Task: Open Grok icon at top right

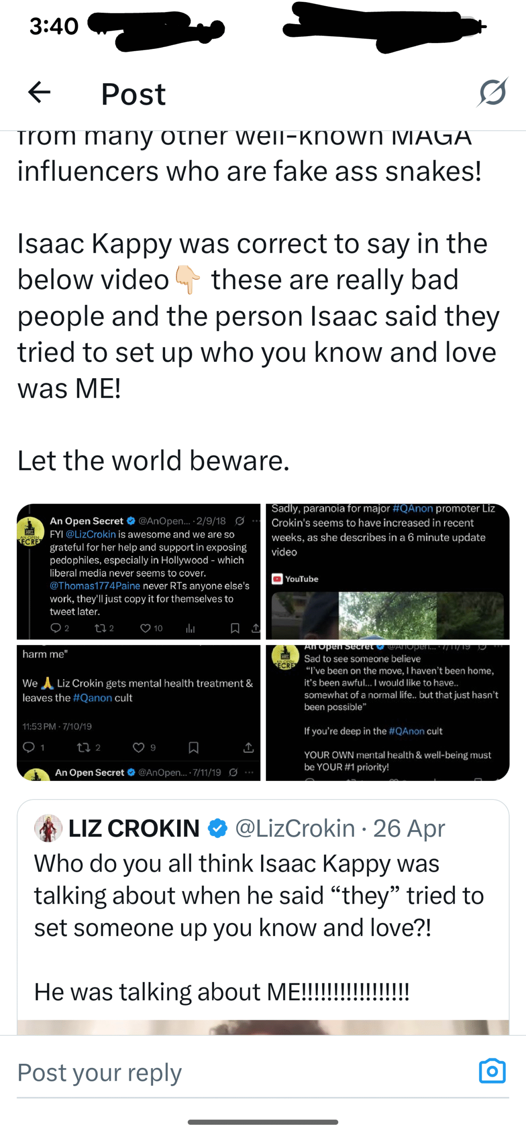Action: coord(493,93)
